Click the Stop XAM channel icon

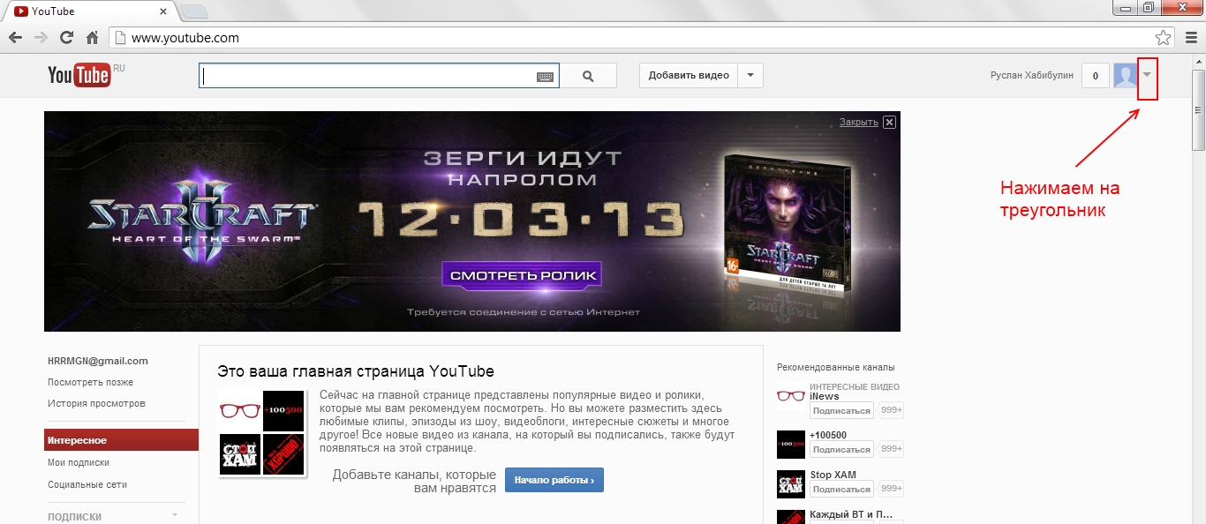pyautogui.click(x=791, y=484)
